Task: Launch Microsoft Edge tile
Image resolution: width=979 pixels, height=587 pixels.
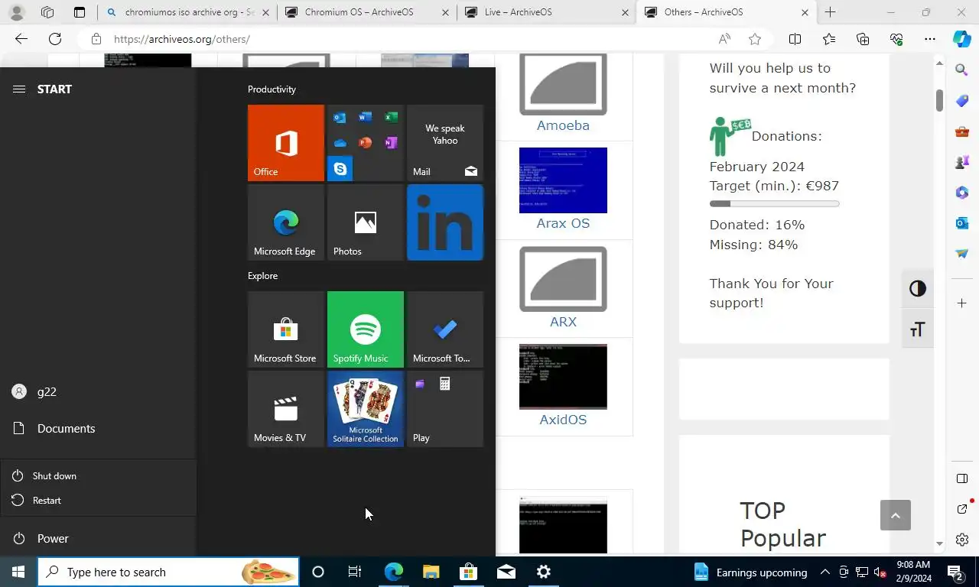Action: click(x=286, y=222)
